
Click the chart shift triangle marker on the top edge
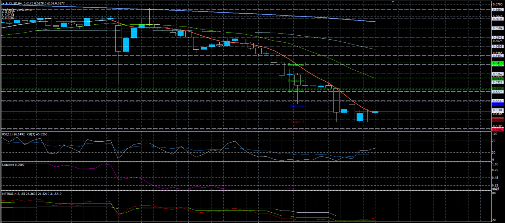[x=393, y=2]
